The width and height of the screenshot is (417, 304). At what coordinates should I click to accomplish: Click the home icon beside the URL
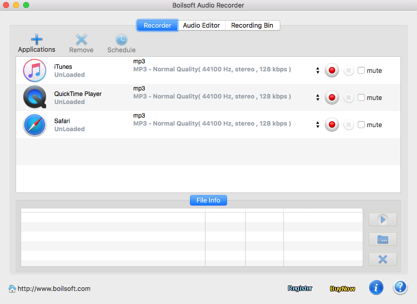point(12,288)
